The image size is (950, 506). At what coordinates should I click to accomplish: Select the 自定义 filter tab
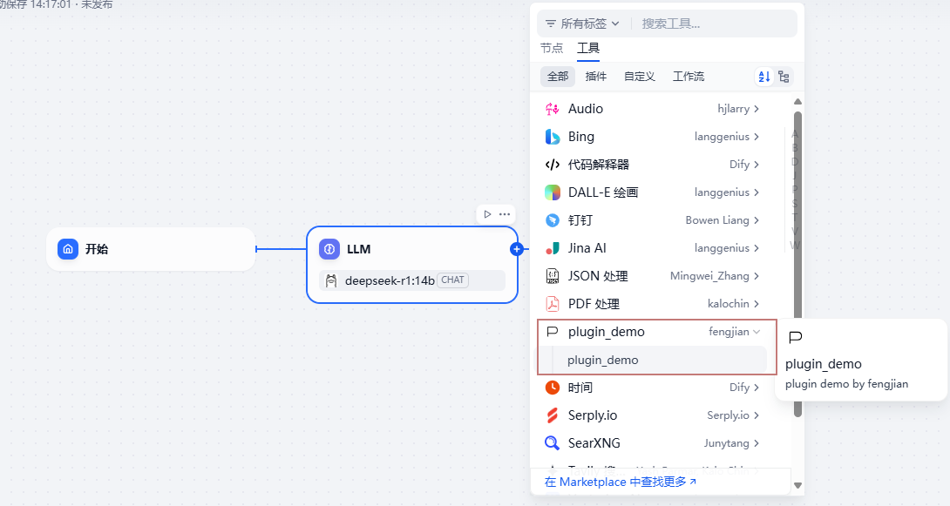639,77
